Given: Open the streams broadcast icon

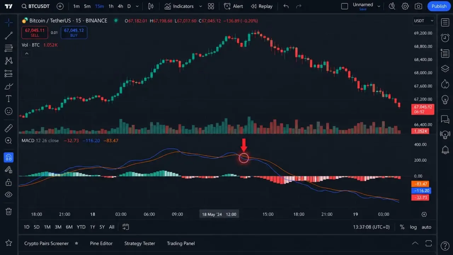Looking at the screenshot, I should [x=445, y=135].
